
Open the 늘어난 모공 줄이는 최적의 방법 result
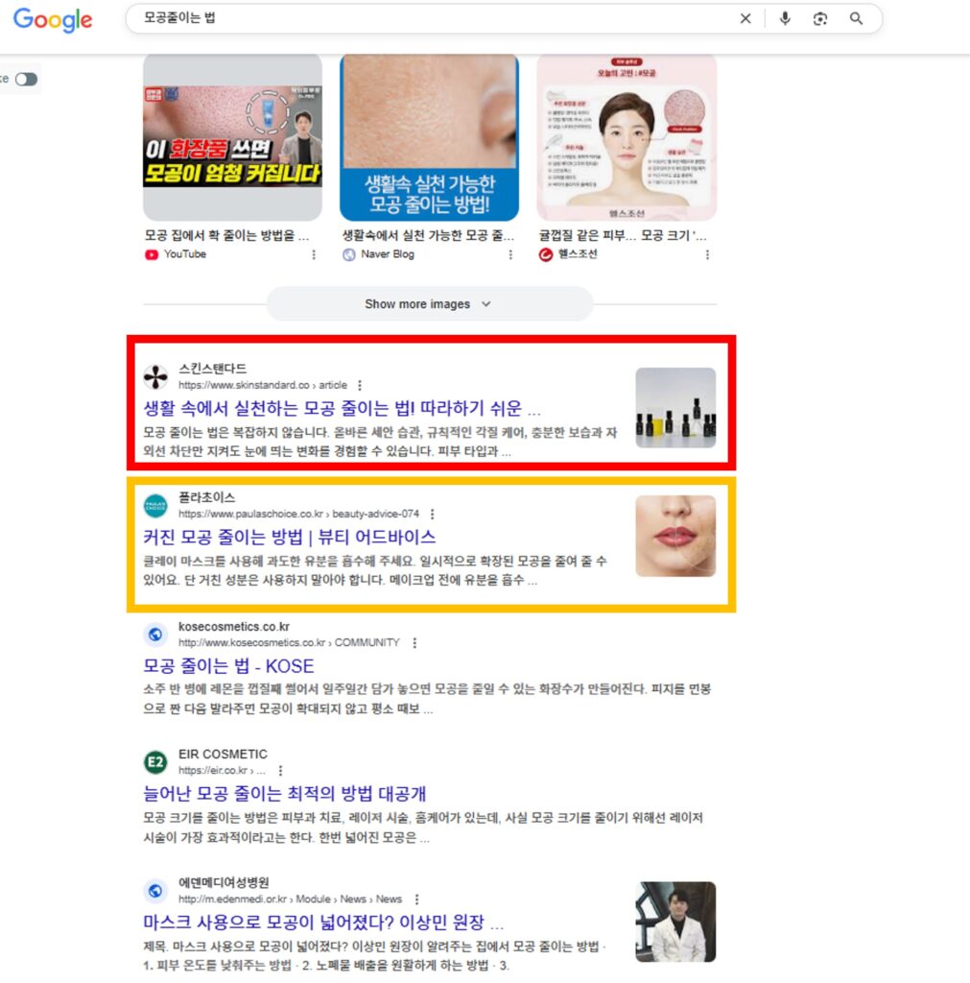point(284,794)
